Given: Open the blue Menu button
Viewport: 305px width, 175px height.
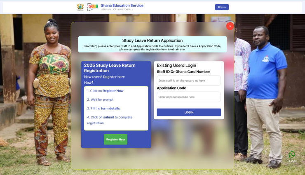Looking at the screenshot, I should click(222, 7).
